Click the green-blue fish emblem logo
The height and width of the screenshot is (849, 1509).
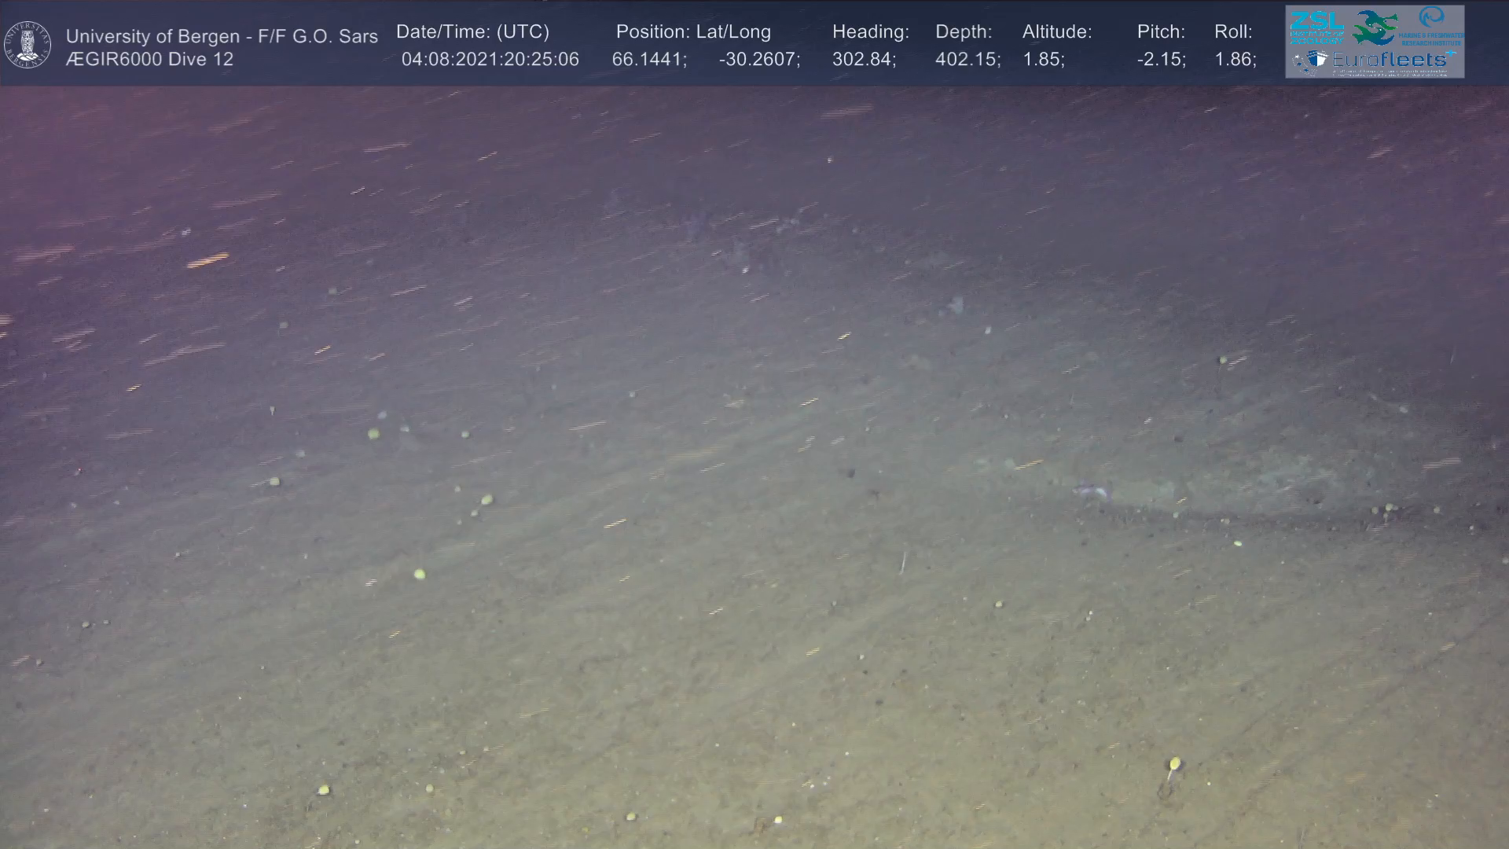tap(1375, 26)
